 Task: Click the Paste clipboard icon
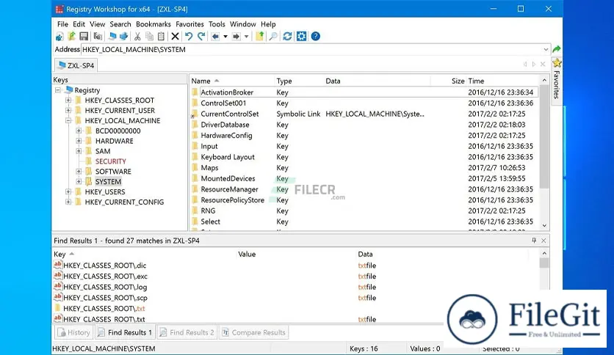click(161, 37)
